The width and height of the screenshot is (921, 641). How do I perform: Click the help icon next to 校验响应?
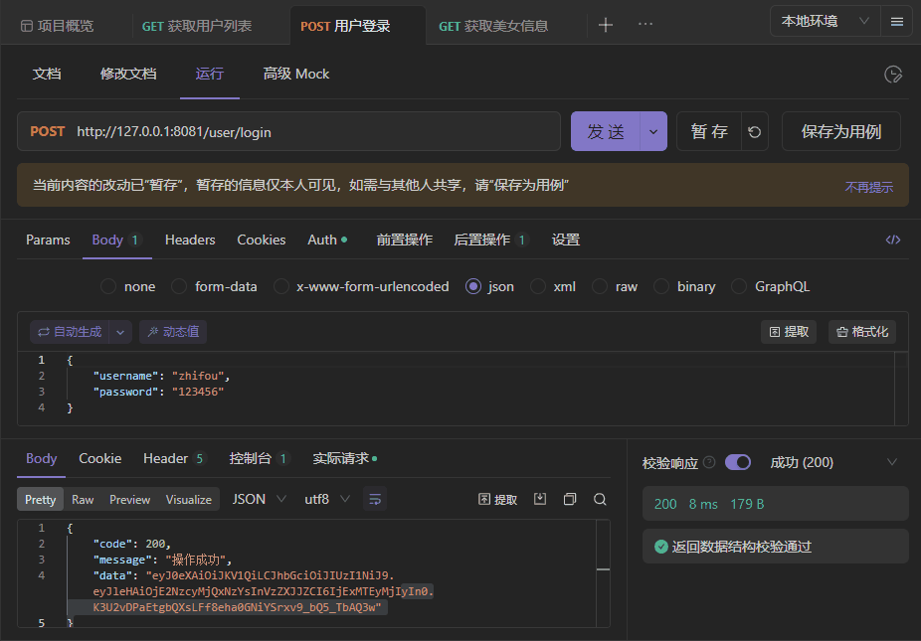[709, 462]
